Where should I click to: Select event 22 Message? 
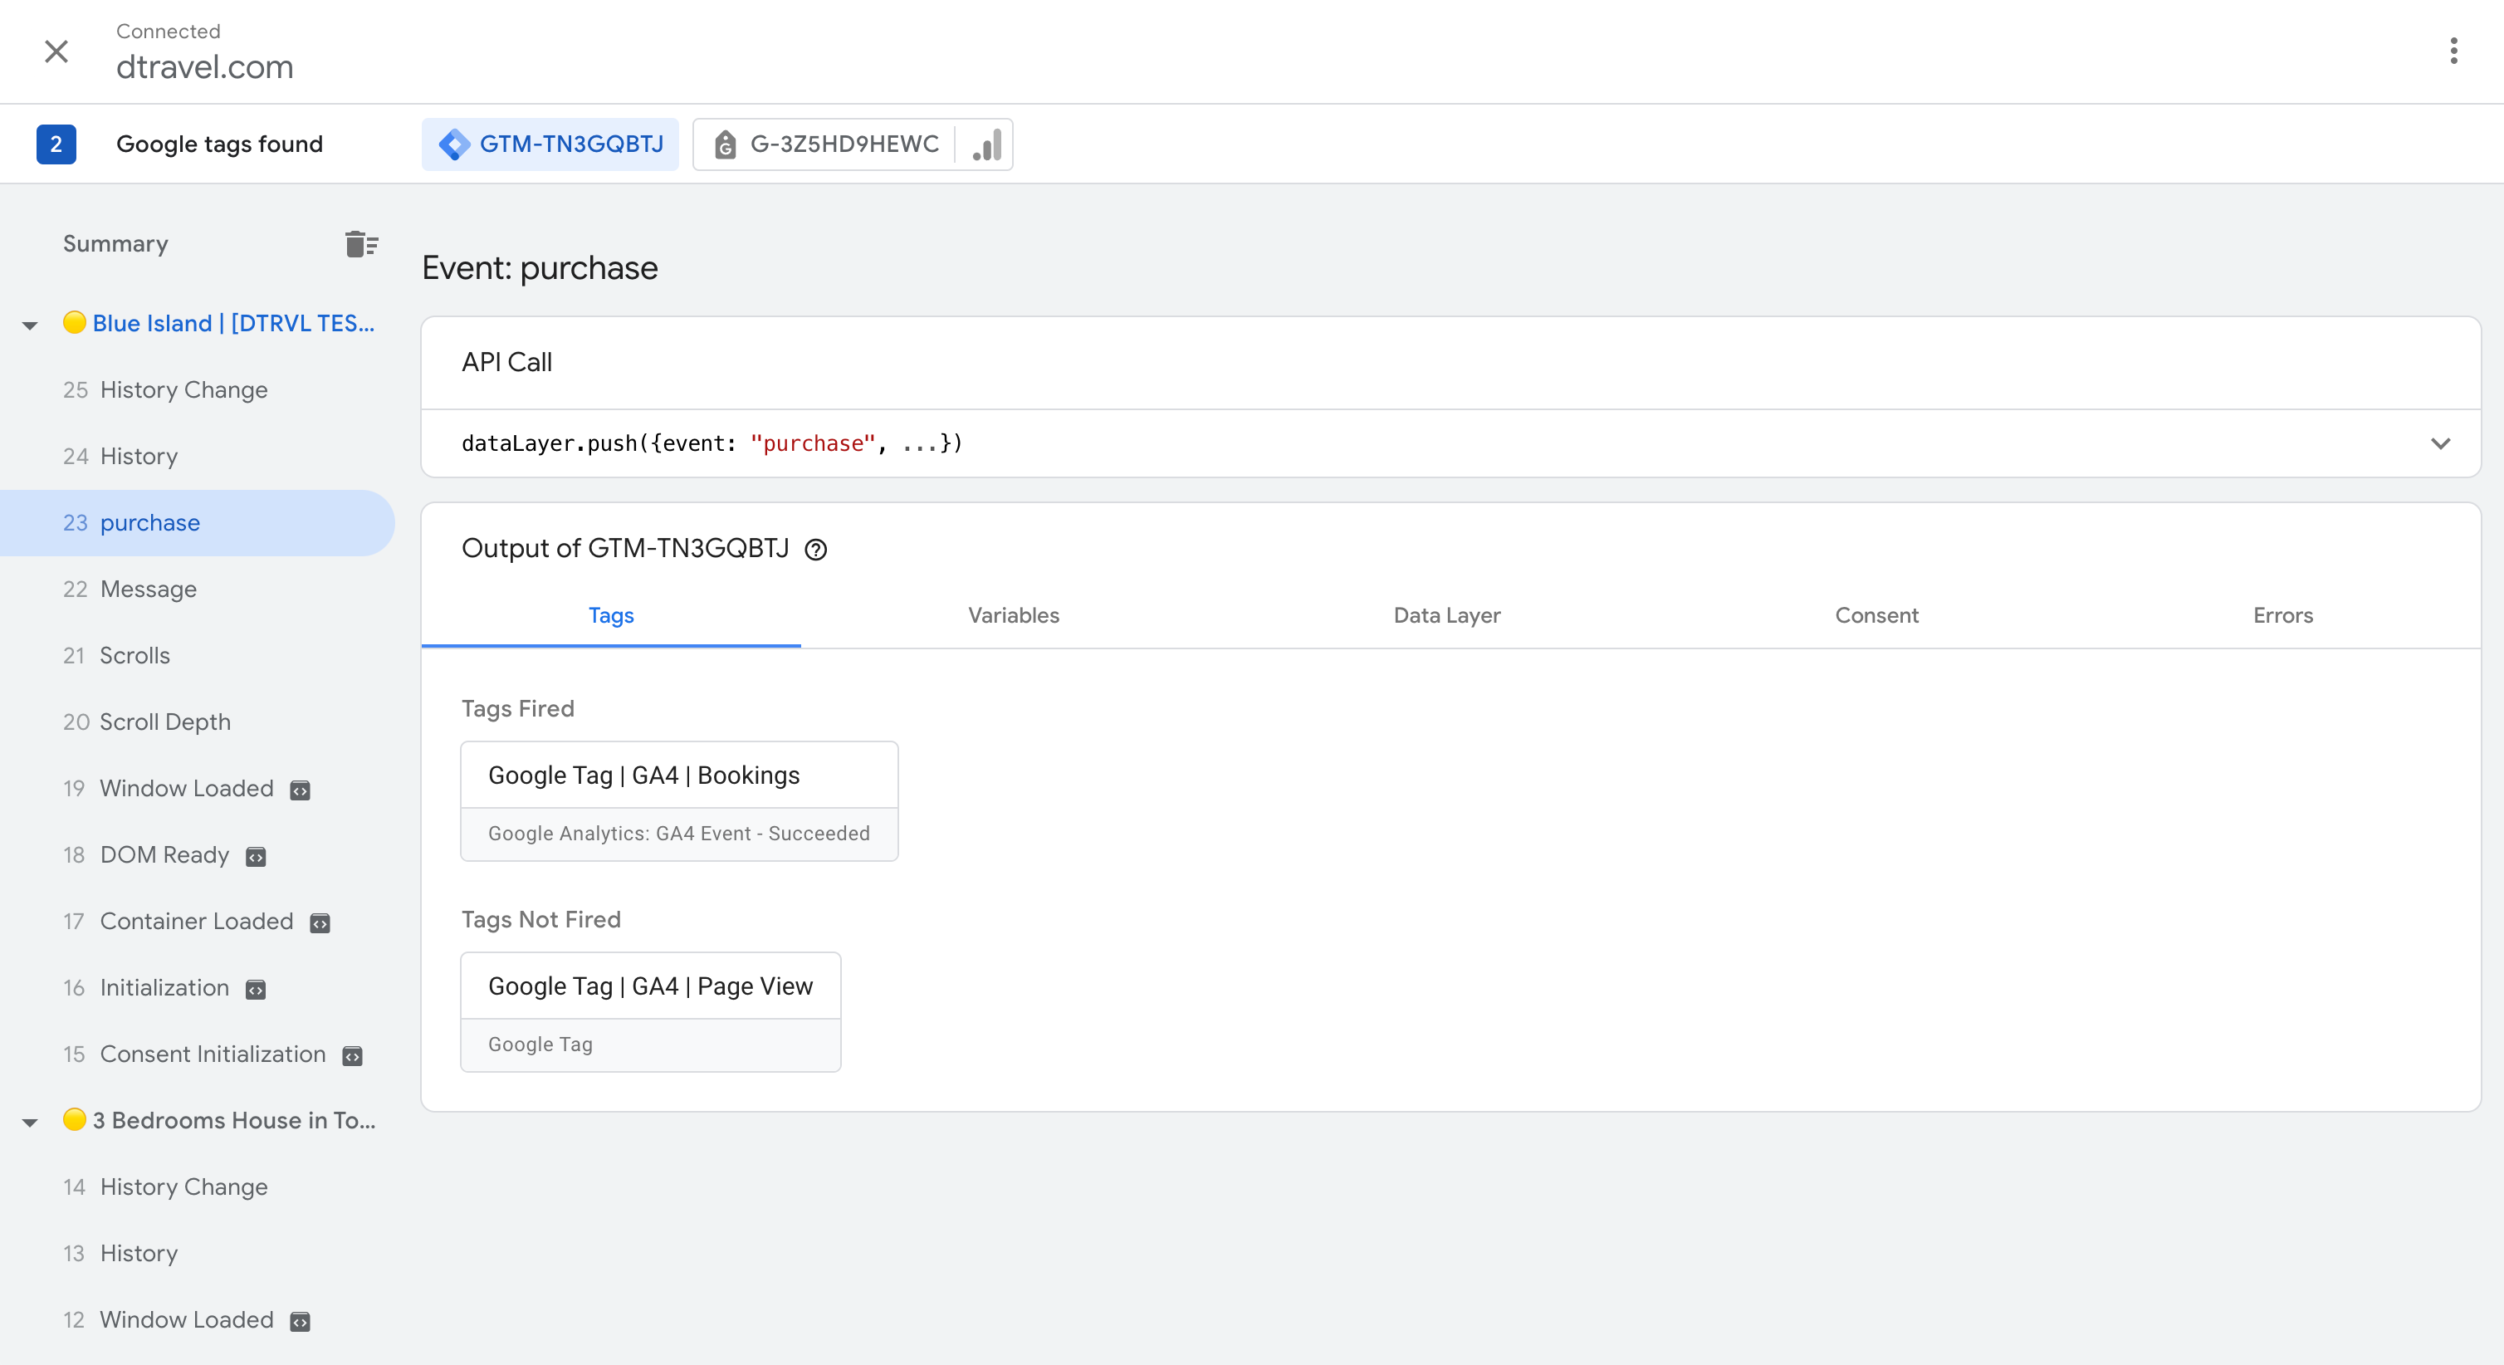198,590
